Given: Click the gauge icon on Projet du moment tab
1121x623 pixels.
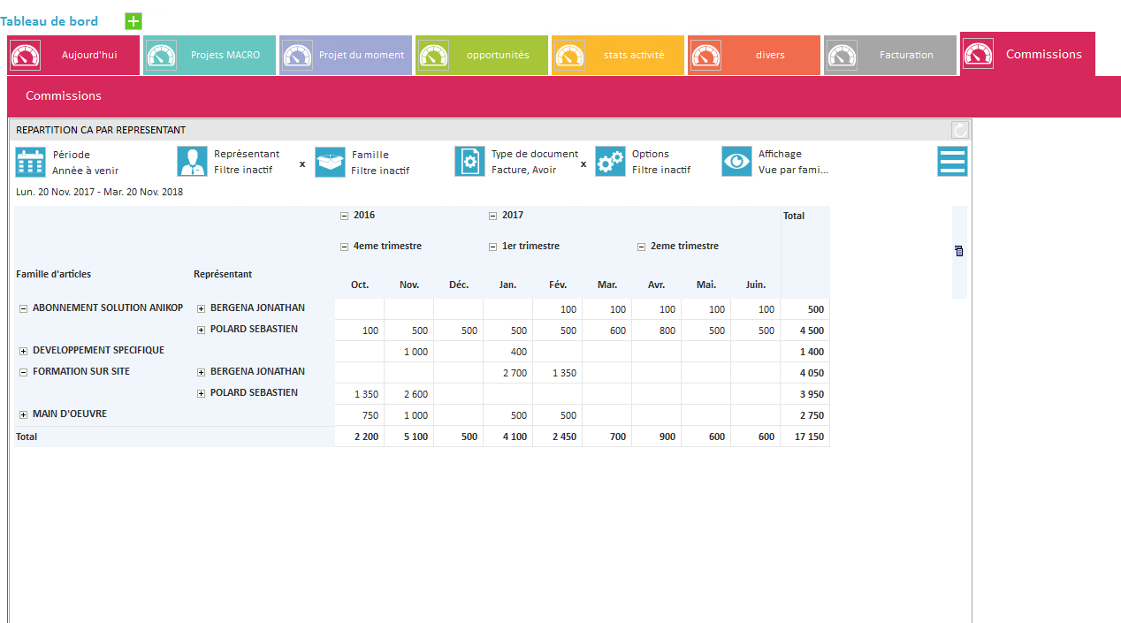Looking at the screenshot, I should (297, 55).
